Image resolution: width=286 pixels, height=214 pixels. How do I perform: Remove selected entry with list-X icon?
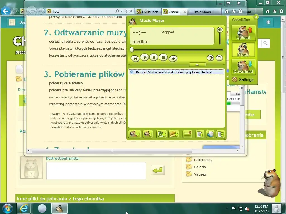tap(187, 134)
